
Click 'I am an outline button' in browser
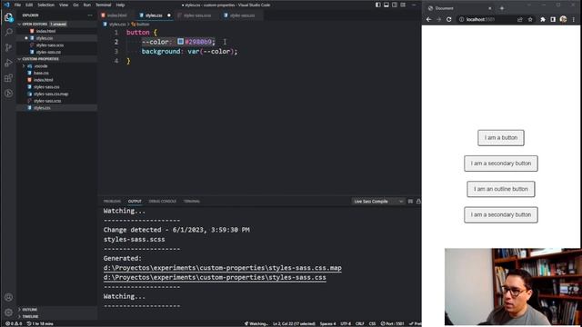tap(501, 189)
